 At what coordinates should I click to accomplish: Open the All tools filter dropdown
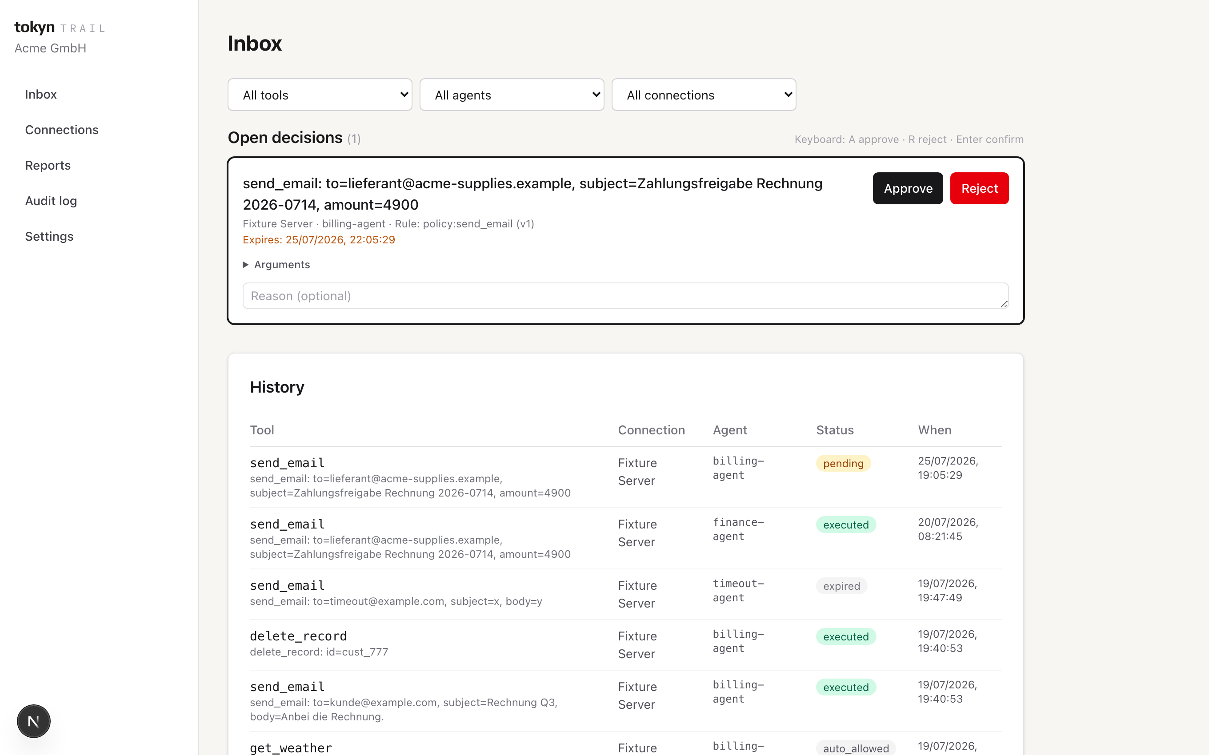coord(320,95)
